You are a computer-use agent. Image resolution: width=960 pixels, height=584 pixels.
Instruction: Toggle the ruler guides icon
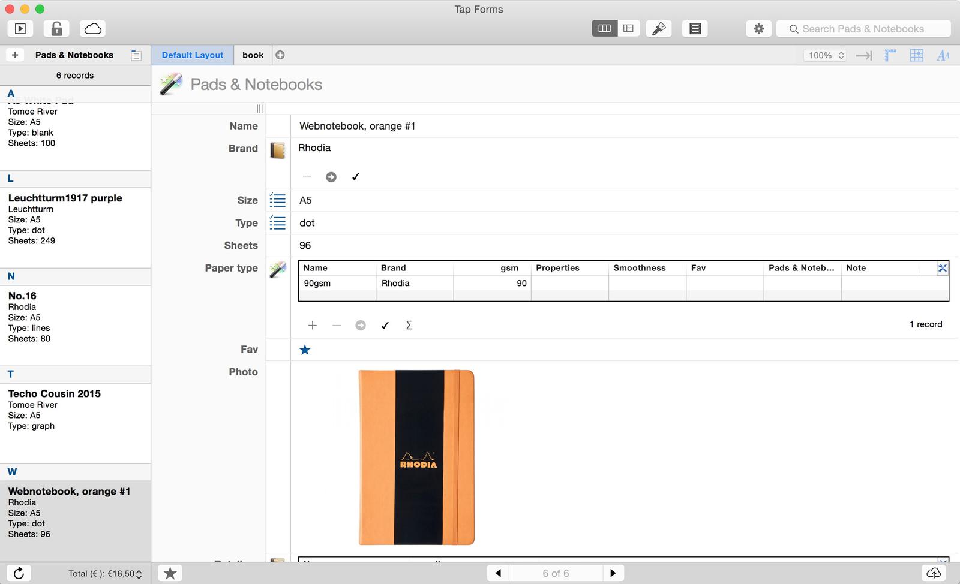890,55
